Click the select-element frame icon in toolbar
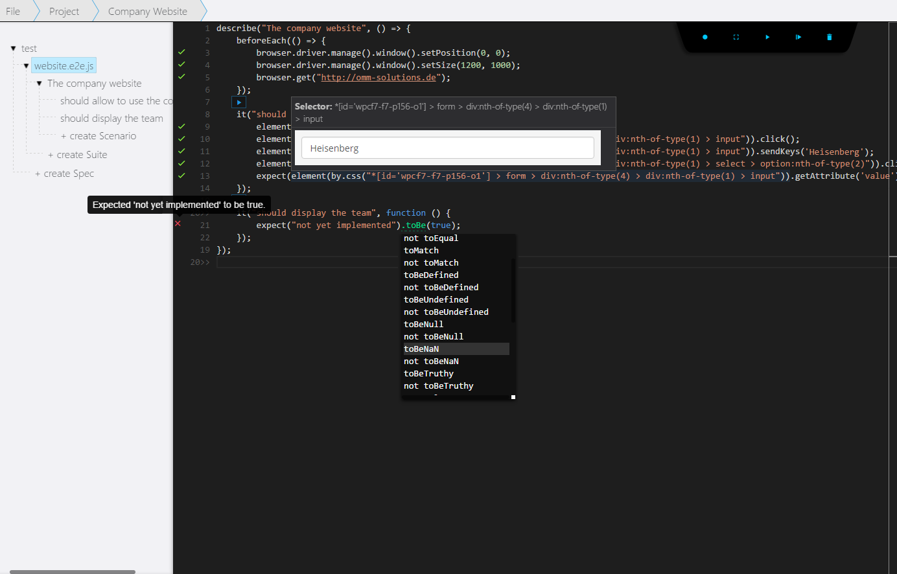Screen dimensions: 897x574 736,37
